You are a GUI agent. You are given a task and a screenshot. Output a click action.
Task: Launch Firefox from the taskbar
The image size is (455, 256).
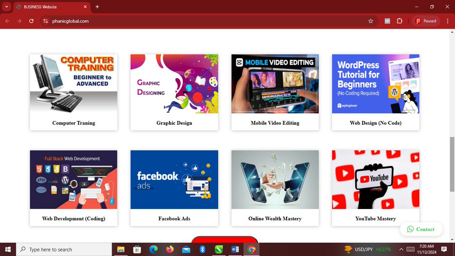click(x=169, y=250)
